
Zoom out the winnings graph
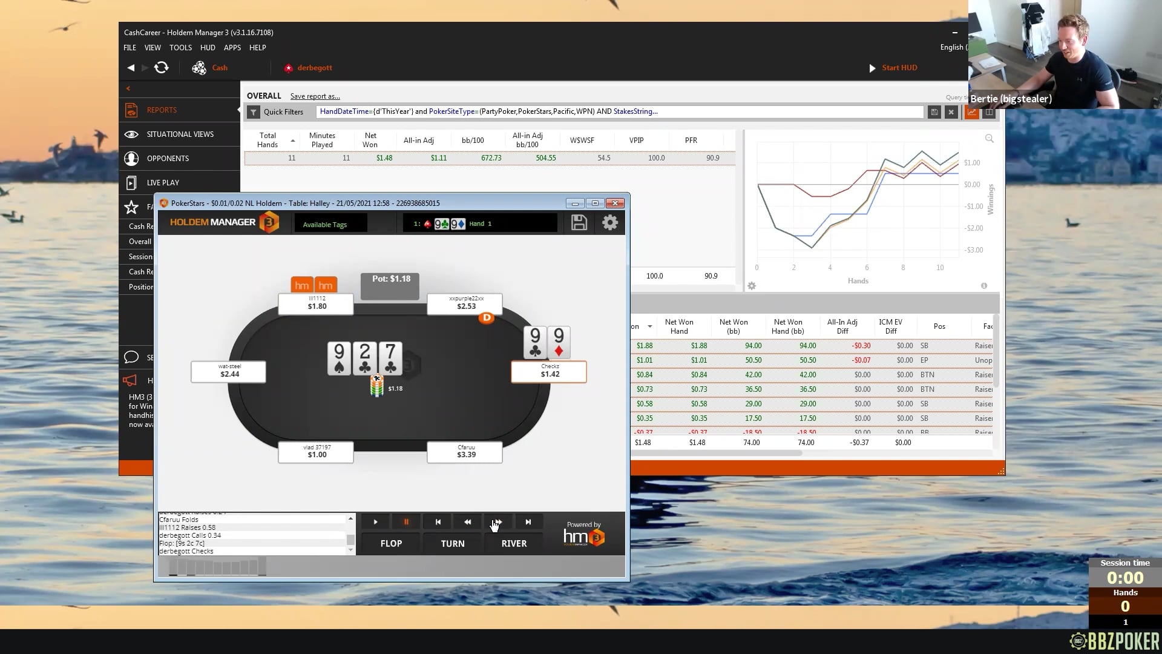point(989,139)
